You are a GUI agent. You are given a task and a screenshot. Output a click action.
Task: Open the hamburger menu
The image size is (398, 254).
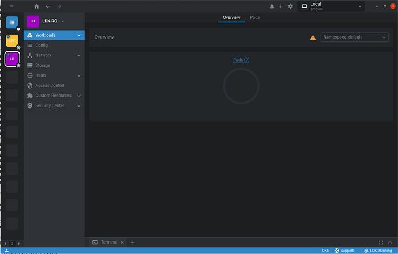[x=12, y=6]
